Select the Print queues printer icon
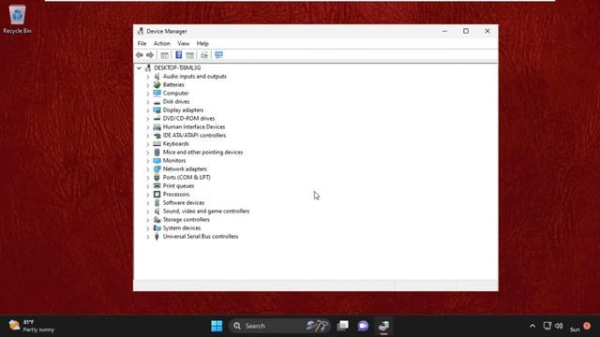 coord(157,185)
